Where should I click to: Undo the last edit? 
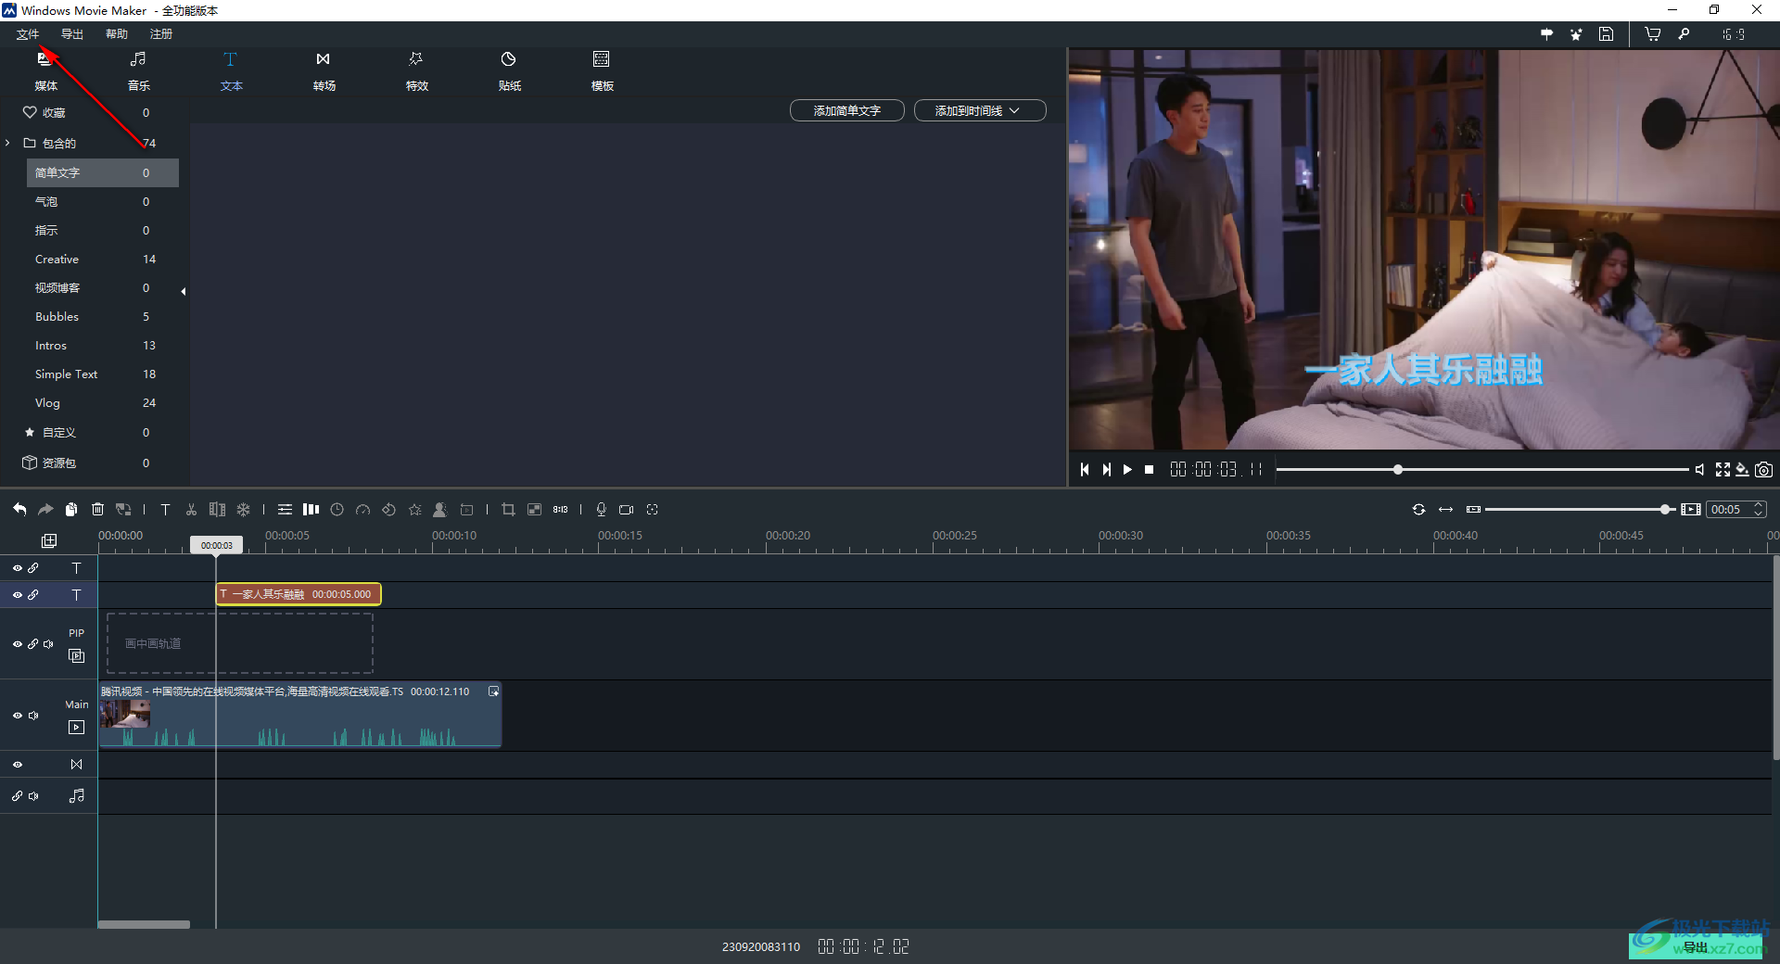[x=19, y=509]
